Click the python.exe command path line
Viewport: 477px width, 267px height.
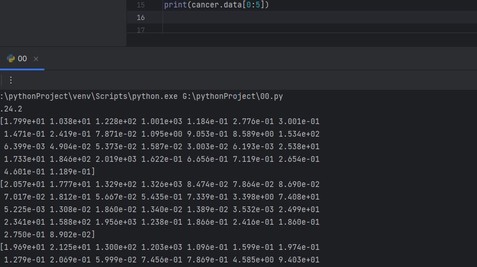141,97
